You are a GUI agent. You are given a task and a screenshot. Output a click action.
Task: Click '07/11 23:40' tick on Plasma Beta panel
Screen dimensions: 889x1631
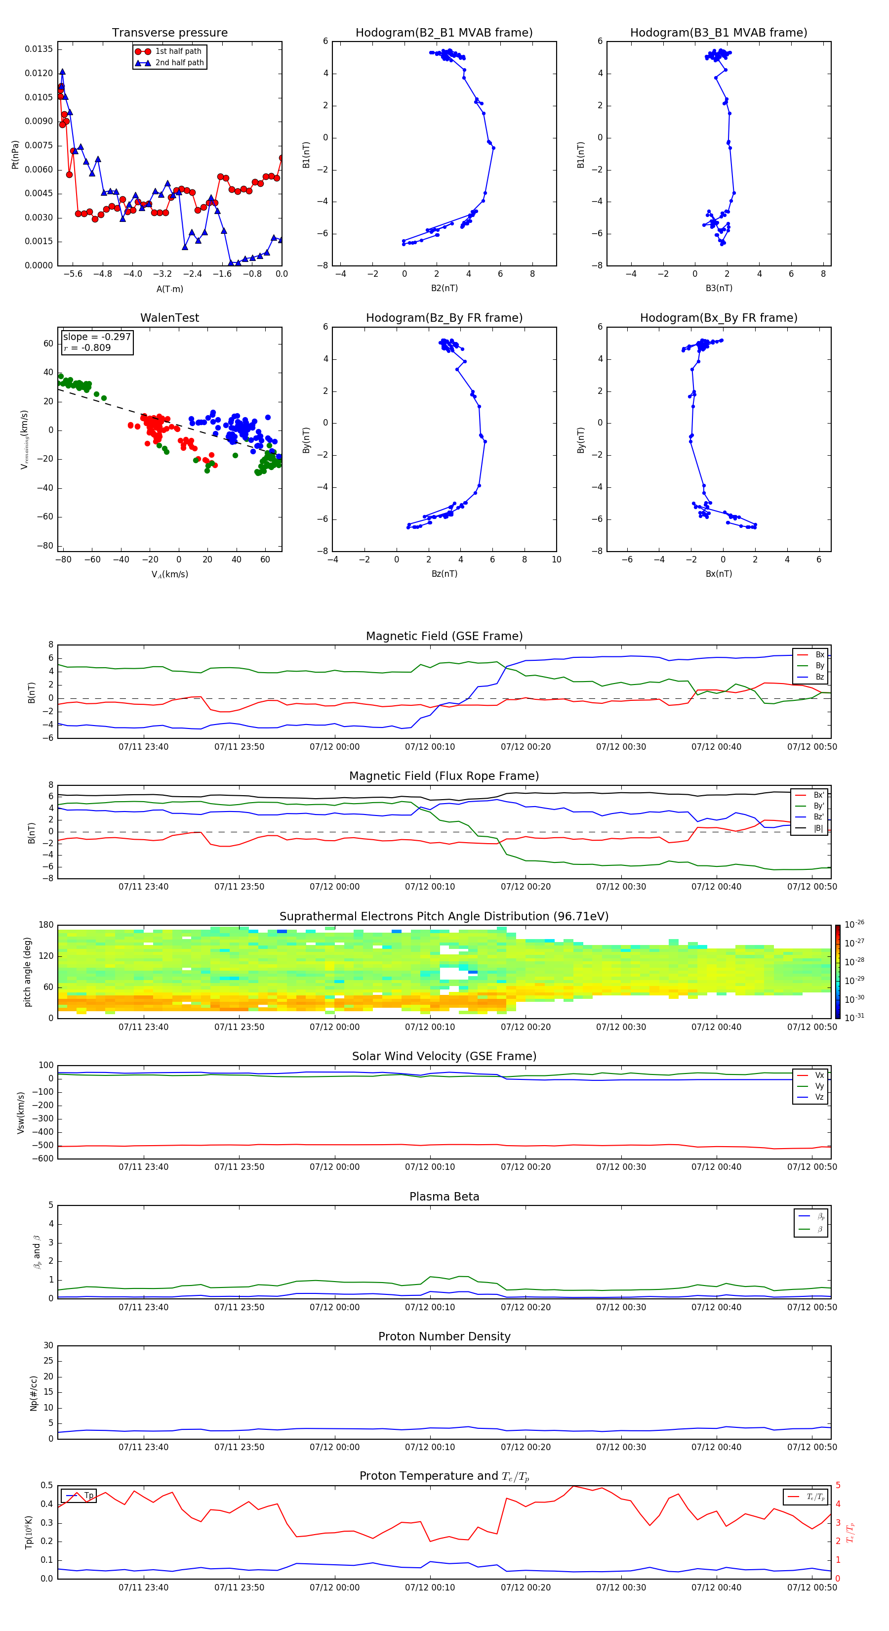(x=144, y=1307)
